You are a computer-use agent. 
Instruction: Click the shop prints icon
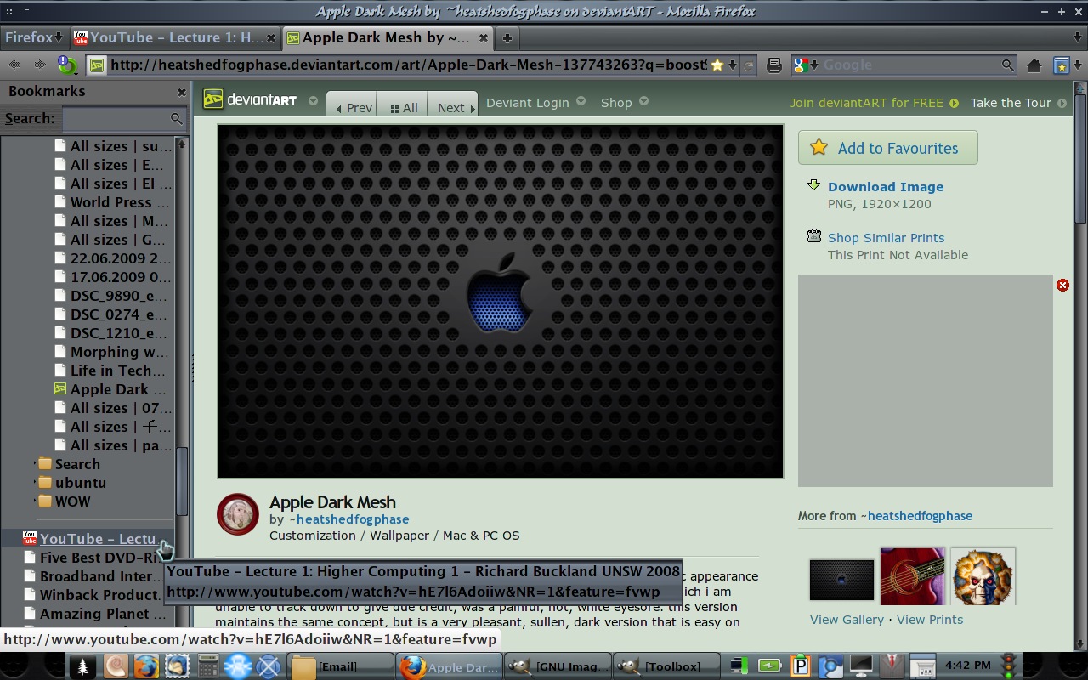point(813,236)
